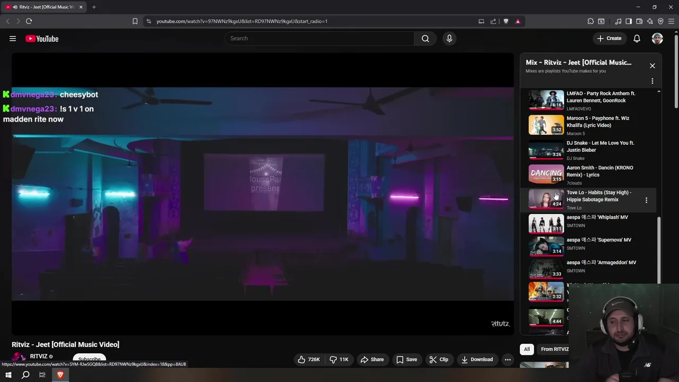Image resolution: width=679 pixels, height=382 pixels.
Task: Clip a segment of the video
Action: pyautogui.click(x=439, y=359)
